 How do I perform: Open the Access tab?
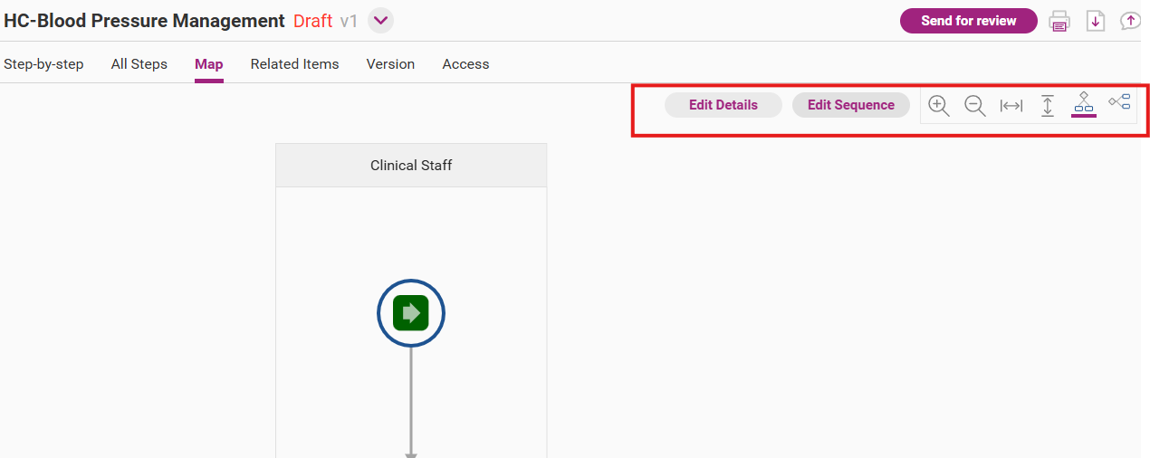[465, 64]
